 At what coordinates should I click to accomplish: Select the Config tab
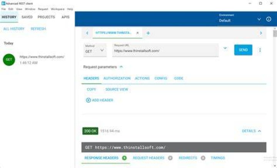(161, 78)
